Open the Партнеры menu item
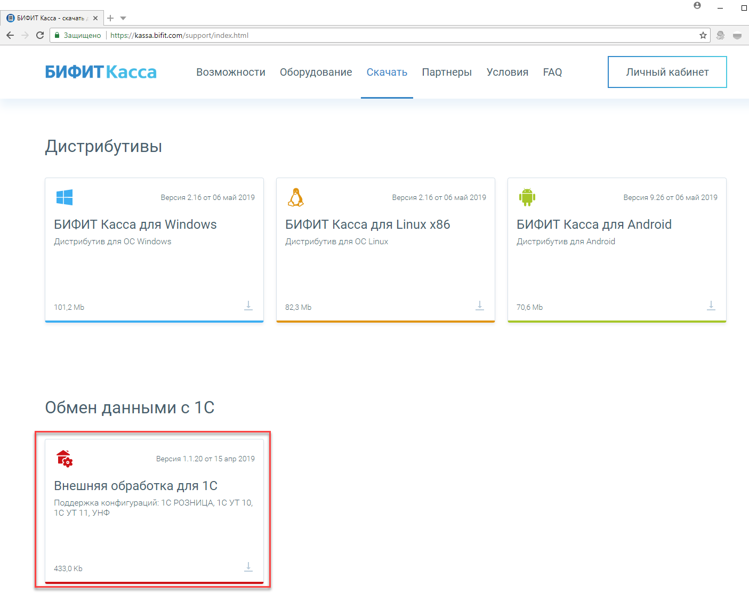Image resolution: width=749 pixels, height=593 pixels. coord(447,72)
